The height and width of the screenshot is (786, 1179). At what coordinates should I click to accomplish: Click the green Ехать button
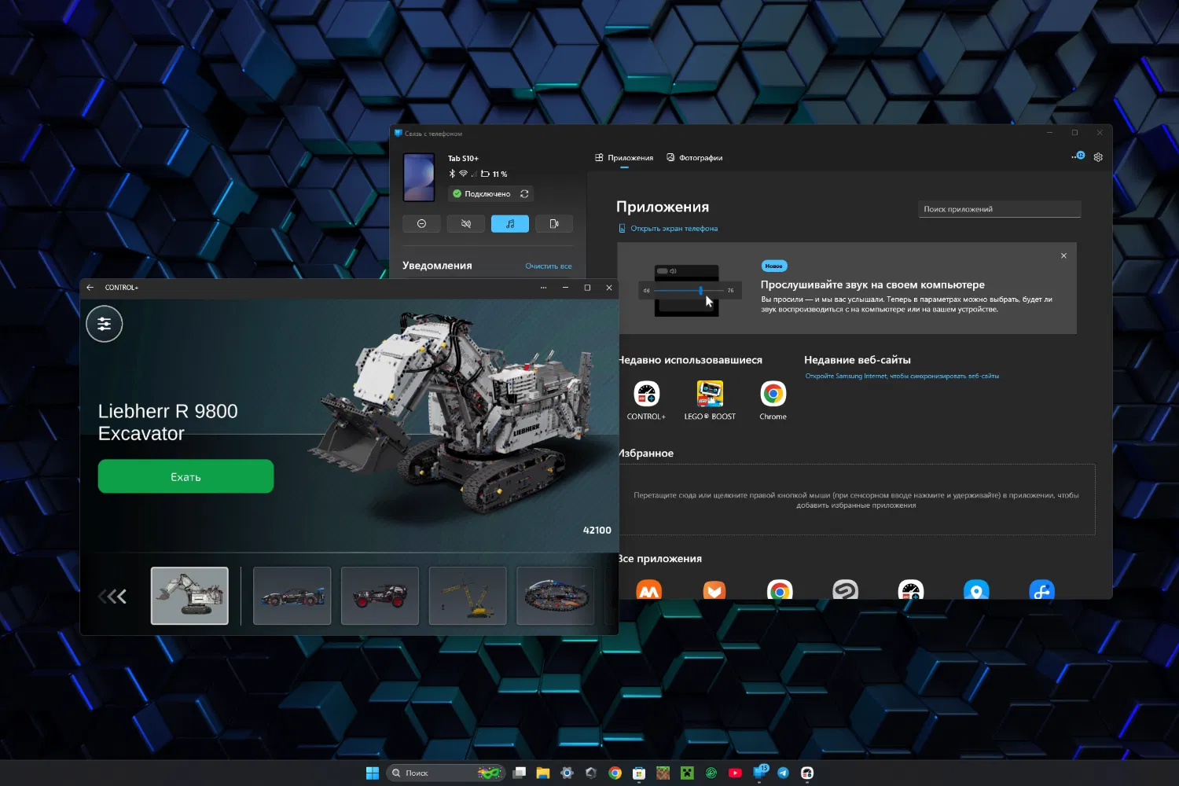[x=185, y=476]
